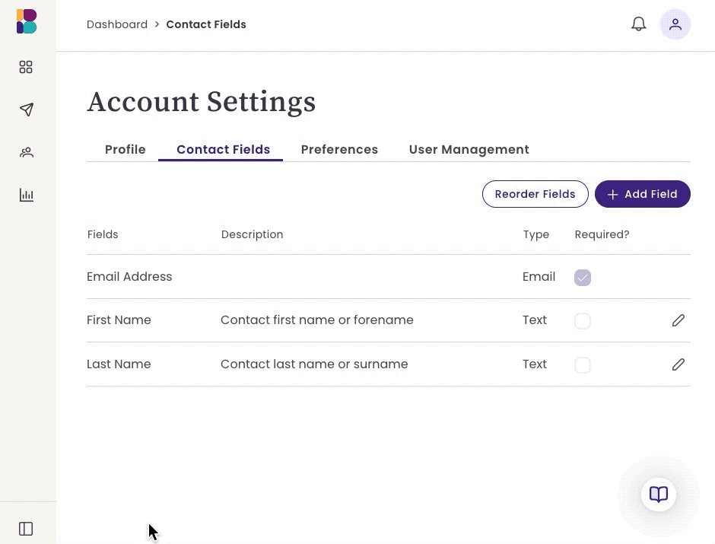Switch to the Profile tab
715x544 pixels.
coord(126,150)
